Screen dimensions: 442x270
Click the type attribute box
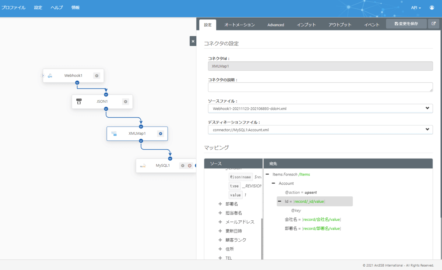235,186
